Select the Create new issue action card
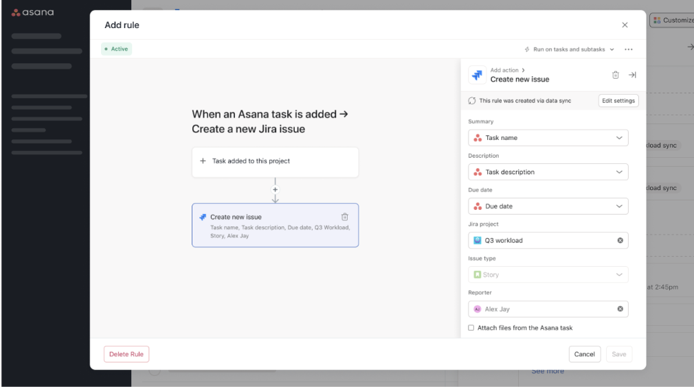694x387 pixels. tap(275, 225)
